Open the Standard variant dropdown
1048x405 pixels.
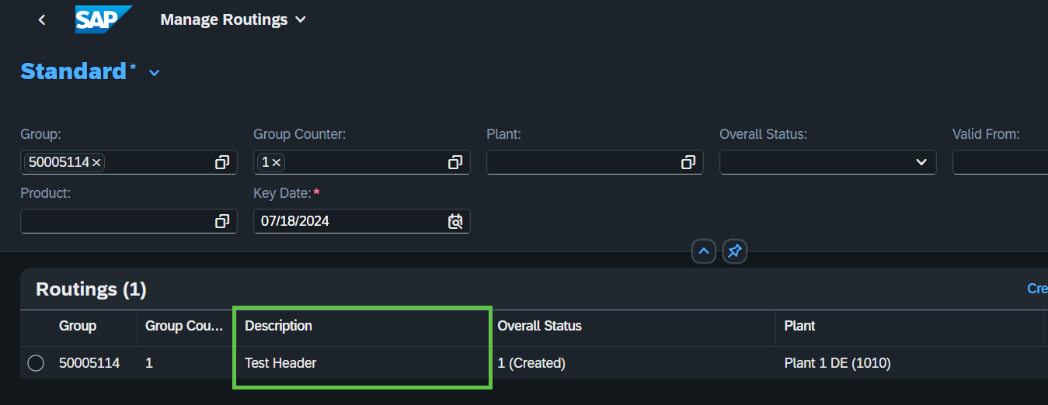click(x=155, y=72)
